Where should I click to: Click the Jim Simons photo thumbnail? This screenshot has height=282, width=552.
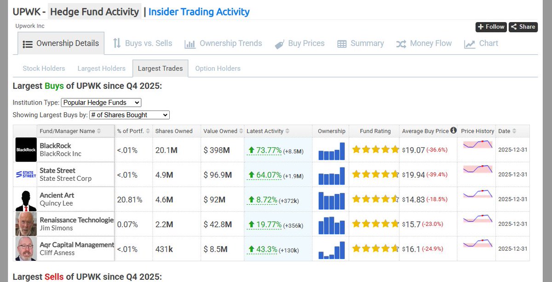[x=26, y=224]
